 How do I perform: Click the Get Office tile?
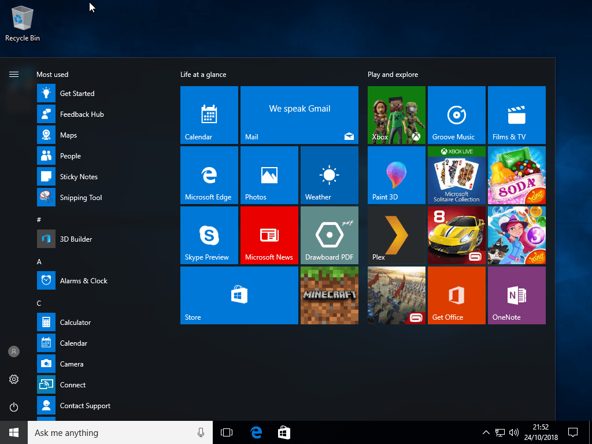456,295
